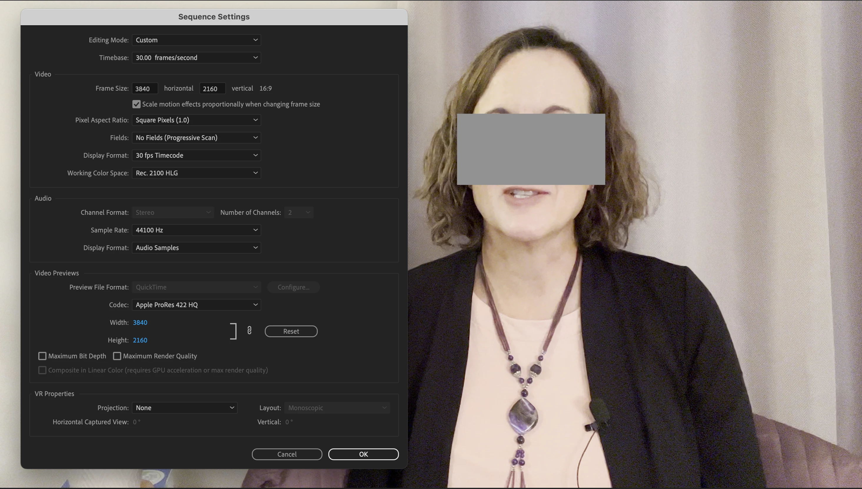Screen dimensions: 862x489
Task: Toggle Scale motion effects proportionally checkbox
Action: click(136, 104)
